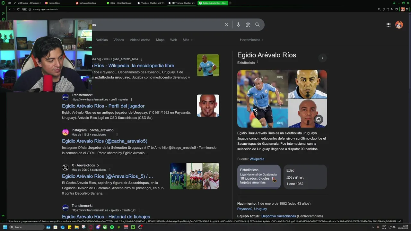Switch to the Vídeos cortos tab

[140, 40]
